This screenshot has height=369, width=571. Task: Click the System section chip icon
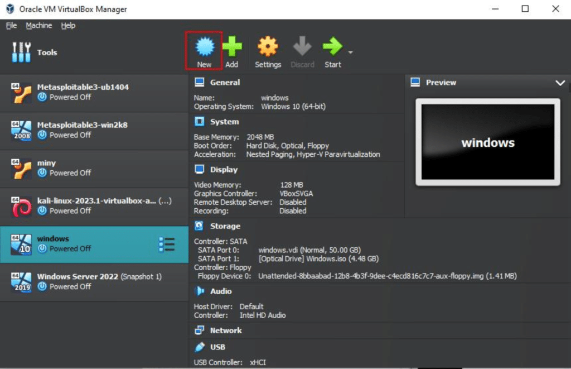199,122
